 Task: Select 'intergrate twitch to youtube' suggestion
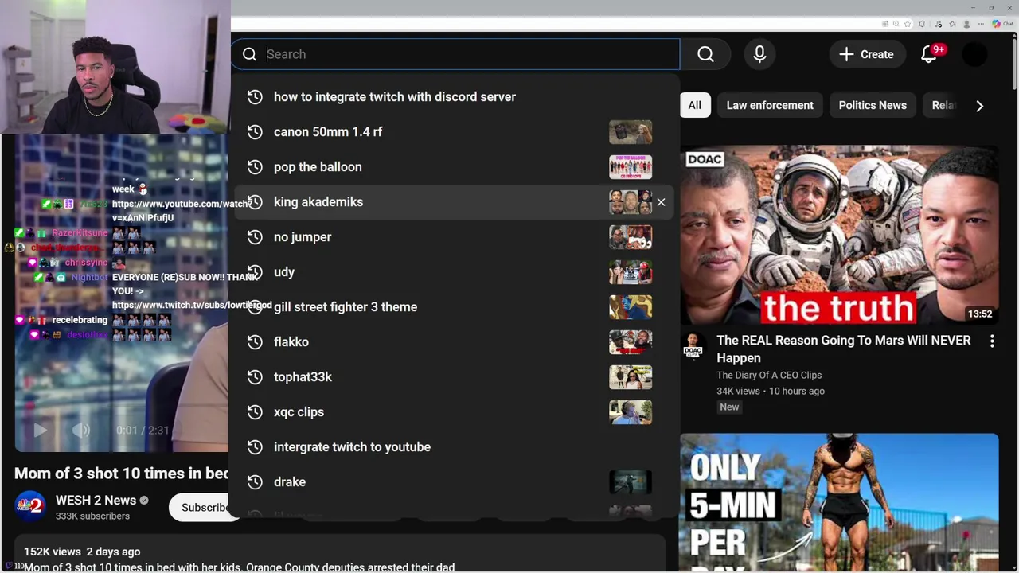click(455, 447)
